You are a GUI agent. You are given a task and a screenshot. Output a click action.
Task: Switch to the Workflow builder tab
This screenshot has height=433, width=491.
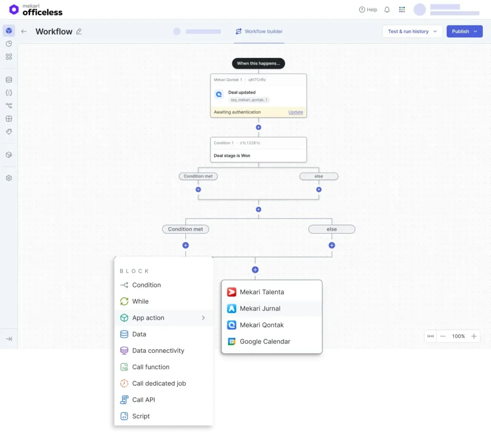[259, 31]
